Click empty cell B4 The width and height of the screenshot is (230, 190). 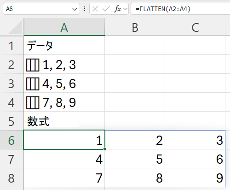click(x=135, y=102)
